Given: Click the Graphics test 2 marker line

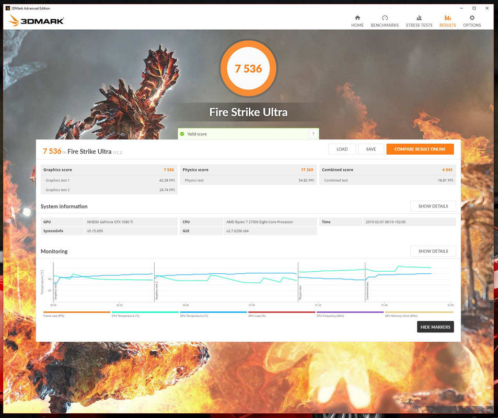Looking at the screenshot, I should pos(154,282).
